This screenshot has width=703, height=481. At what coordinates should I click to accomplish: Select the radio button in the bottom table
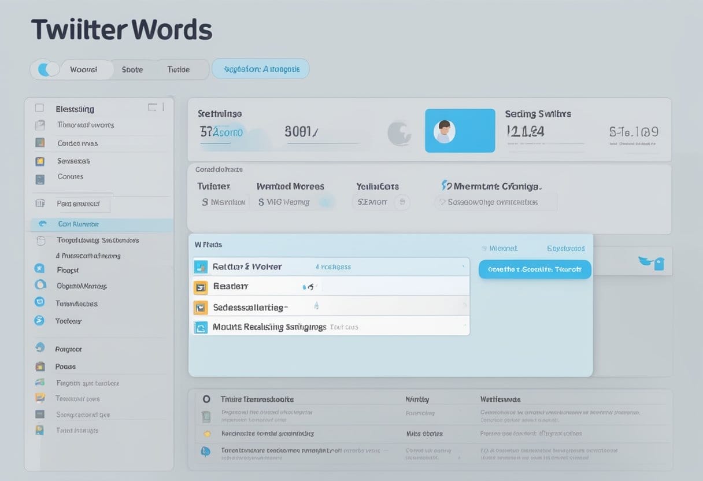point(206,399)
